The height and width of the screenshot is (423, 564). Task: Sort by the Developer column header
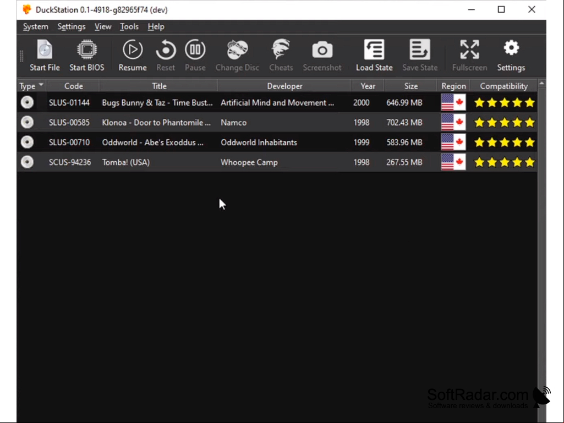click(284, 86)
